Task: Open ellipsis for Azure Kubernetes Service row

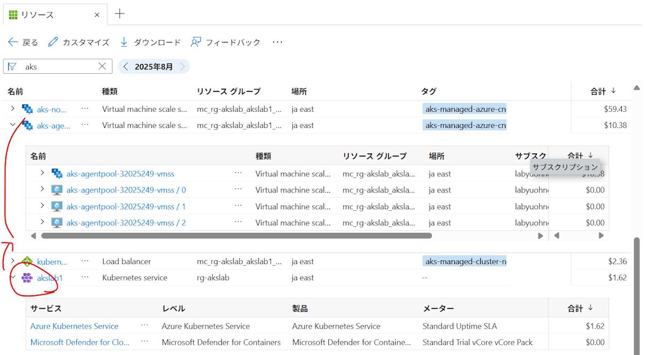Action: pyautogui.click(x=144, y=325)
